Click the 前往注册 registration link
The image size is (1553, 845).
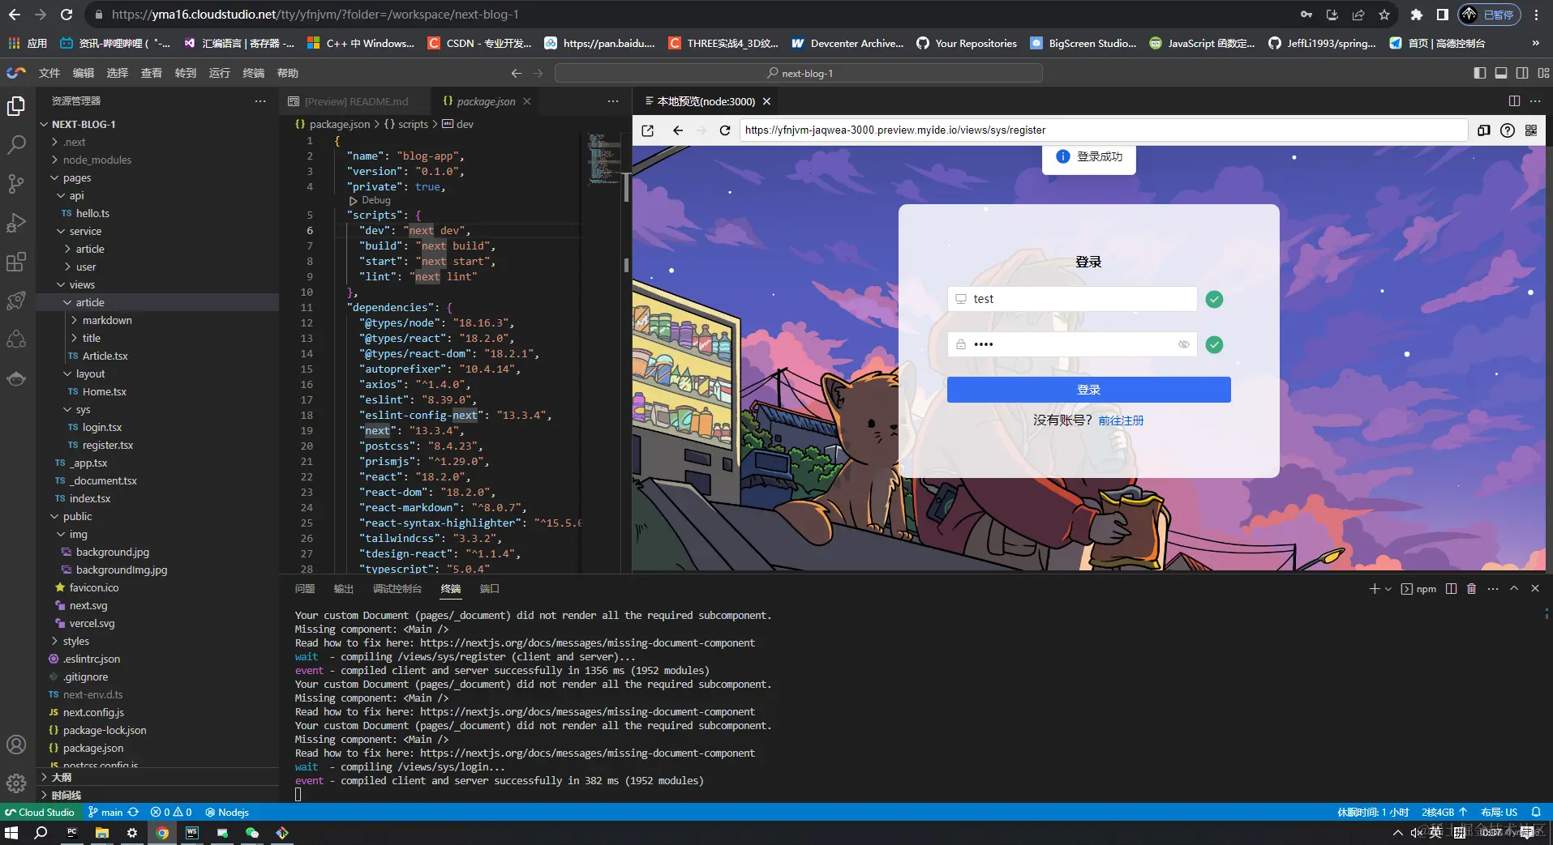click(1120, 420)
